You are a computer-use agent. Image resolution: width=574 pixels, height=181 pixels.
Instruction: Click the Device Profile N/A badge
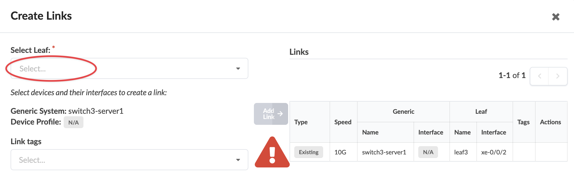point(73,122)
